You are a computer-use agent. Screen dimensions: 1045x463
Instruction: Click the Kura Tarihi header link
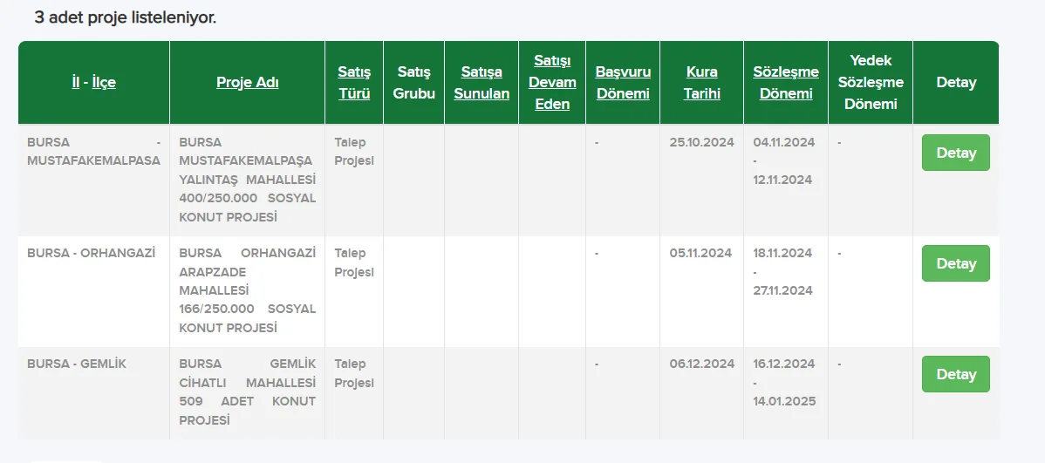point(701,83)
